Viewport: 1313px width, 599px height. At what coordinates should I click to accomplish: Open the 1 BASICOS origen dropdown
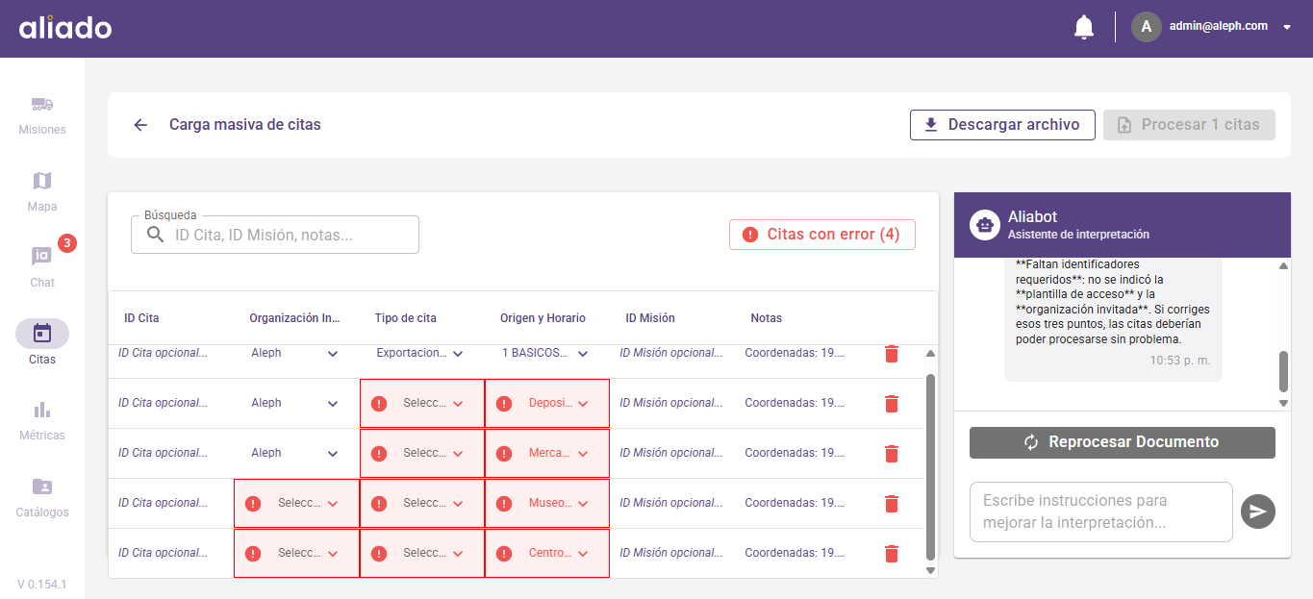click(x=545, y=354)
